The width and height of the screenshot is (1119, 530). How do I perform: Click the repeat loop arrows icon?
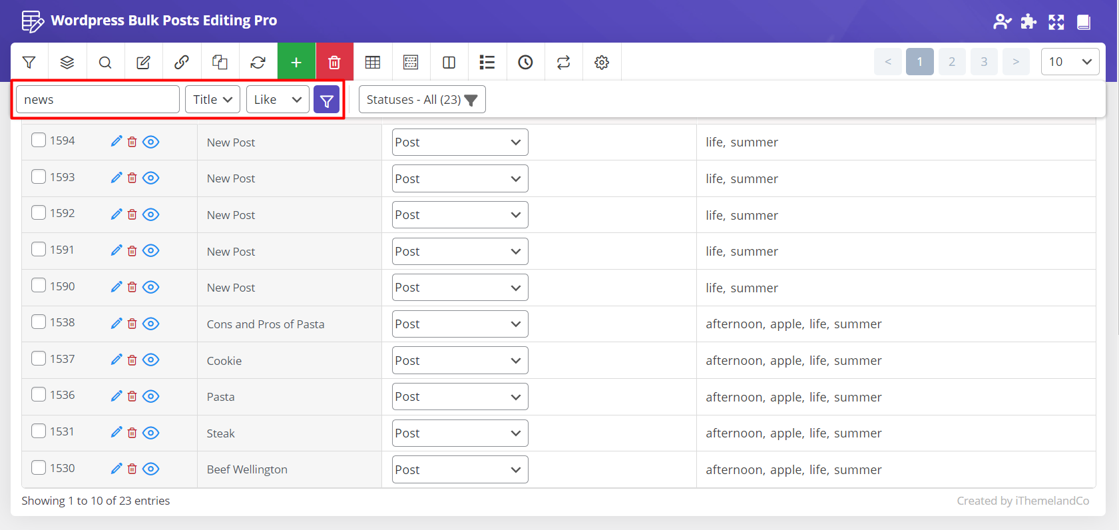(564, 62)
